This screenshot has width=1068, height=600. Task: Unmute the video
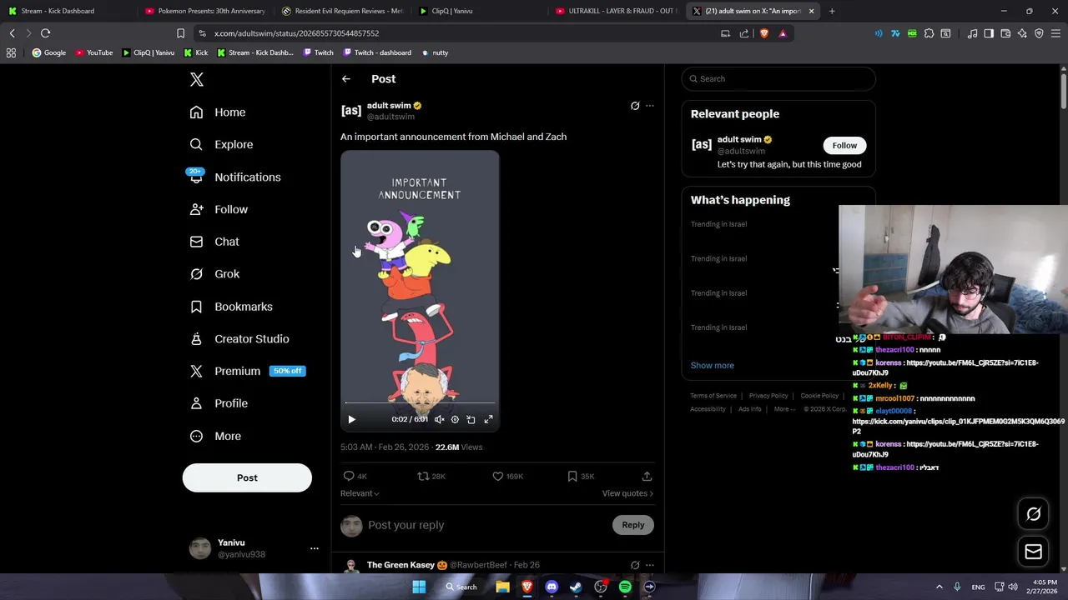tap(439, 419)
